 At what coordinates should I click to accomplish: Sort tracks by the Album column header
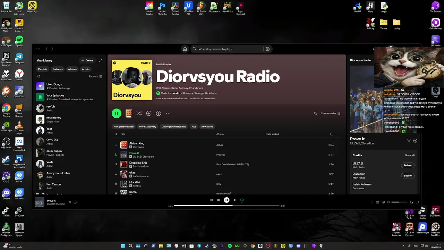coord(220,134)
